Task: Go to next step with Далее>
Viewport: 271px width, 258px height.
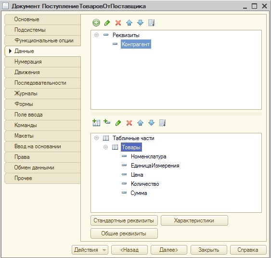Action: [x=168, y=250]
